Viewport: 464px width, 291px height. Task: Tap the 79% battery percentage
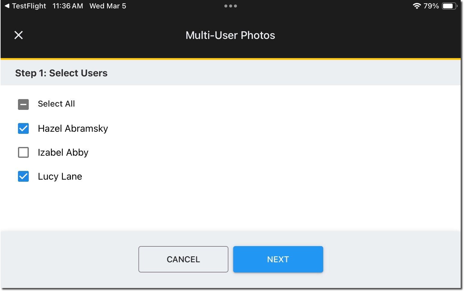(x=431, y=6)
